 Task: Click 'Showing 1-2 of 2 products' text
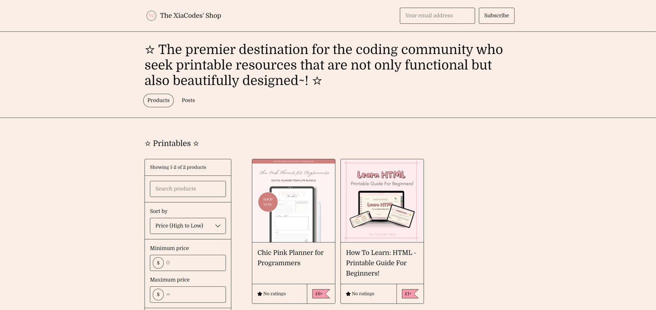[178, 168]
